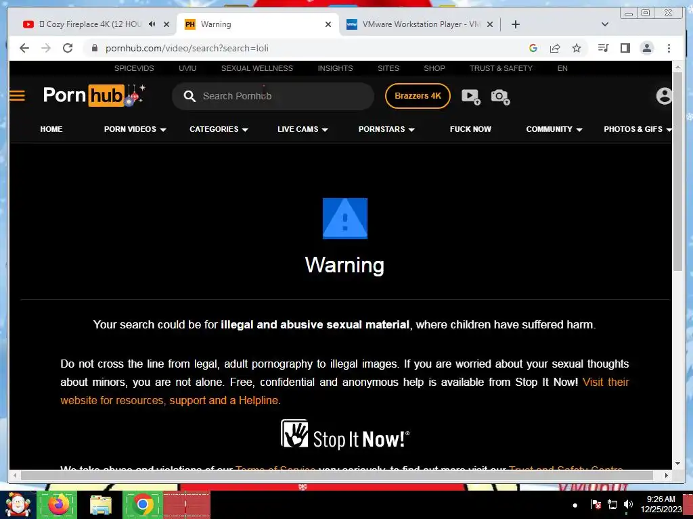Open the user account icon in header
This screenshot has height=519, width=693.
click(x=664, y=96)
